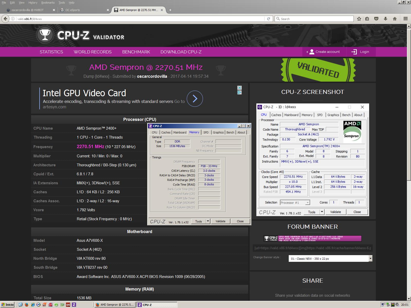Close the ad using the X icon
The width and height of the screenshot is (411, 308).
pos(239,88)
